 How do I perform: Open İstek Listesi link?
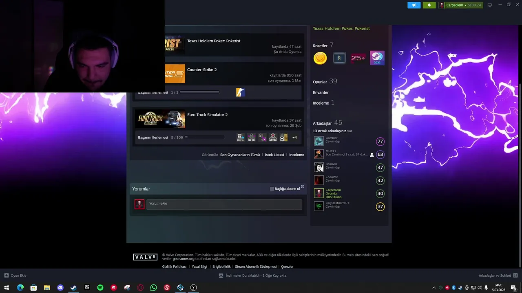coord(274,155)
